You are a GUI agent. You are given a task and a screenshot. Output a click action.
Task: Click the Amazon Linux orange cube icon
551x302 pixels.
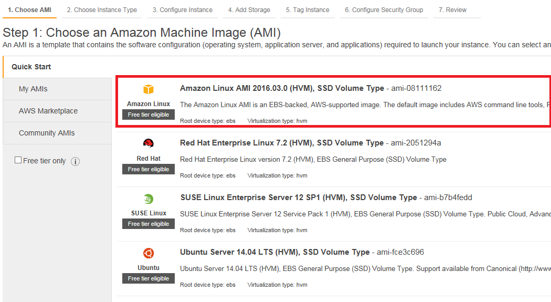149,89
